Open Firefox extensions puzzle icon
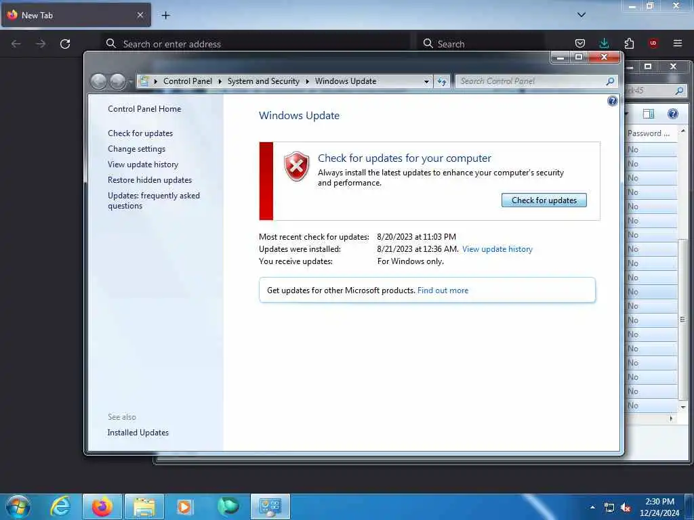The image size is (694, 520). 629,43
